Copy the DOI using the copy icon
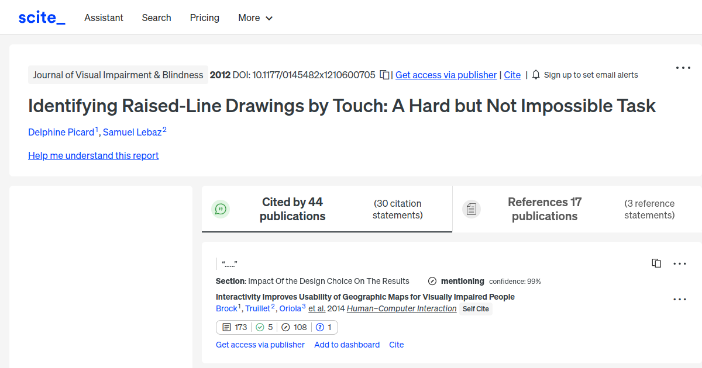This screenshot has width=702, height=368. (x=383, y=75)
